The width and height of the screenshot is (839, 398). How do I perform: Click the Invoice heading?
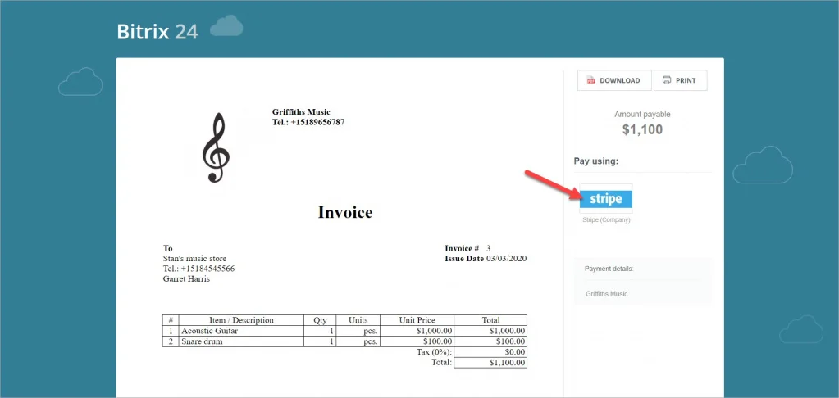click(344, 213)
